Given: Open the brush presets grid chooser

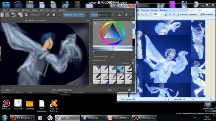Looking at the screenshot, I should point(26,15).
